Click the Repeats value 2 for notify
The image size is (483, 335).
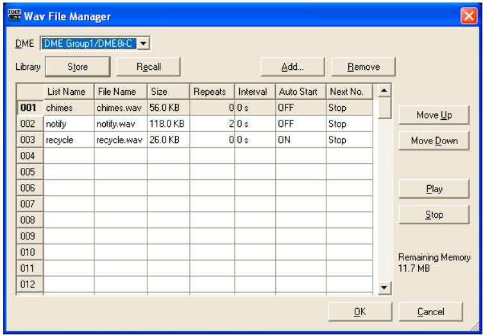[212, 124]
